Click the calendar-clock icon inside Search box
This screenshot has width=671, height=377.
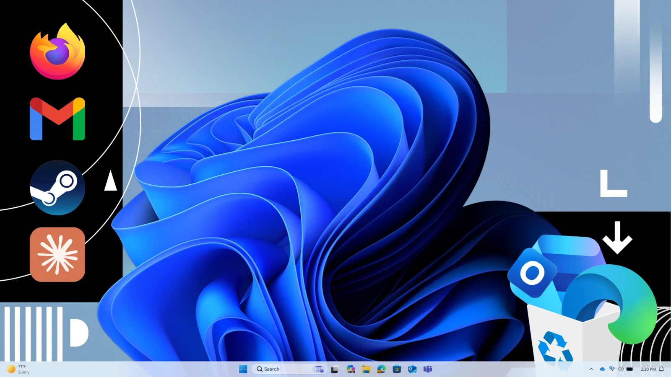tap(320, 369)
